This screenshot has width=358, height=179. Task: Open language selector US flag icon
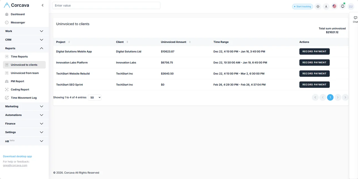334,6
